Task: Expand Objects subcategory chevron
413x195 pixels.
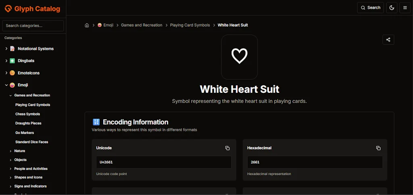Action: [10, 160]
